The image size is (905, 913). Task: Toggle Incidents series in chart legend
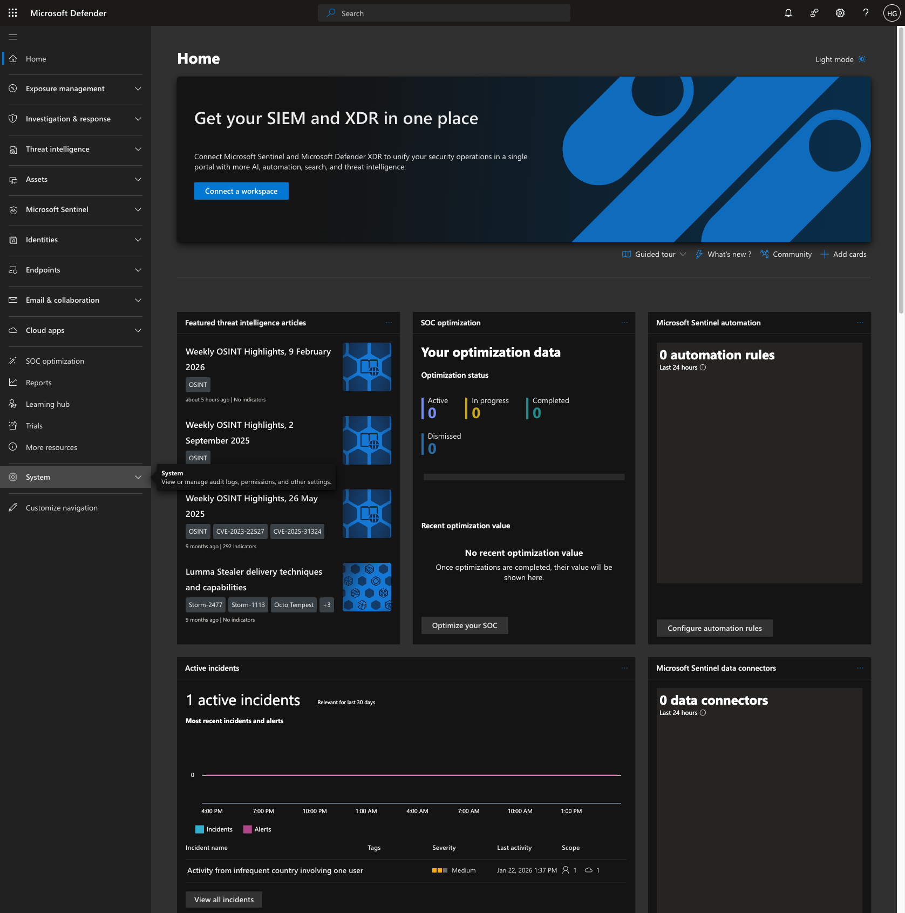(x=214, y=829)
